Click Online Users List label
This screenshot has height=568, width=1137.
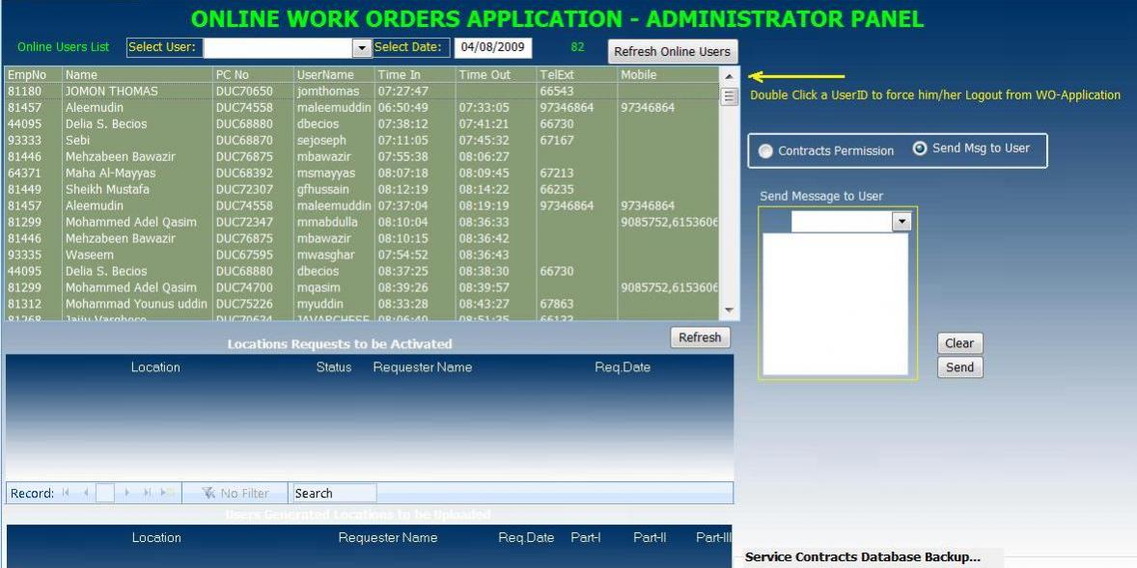pyautogui.click(x=63, y=47)
